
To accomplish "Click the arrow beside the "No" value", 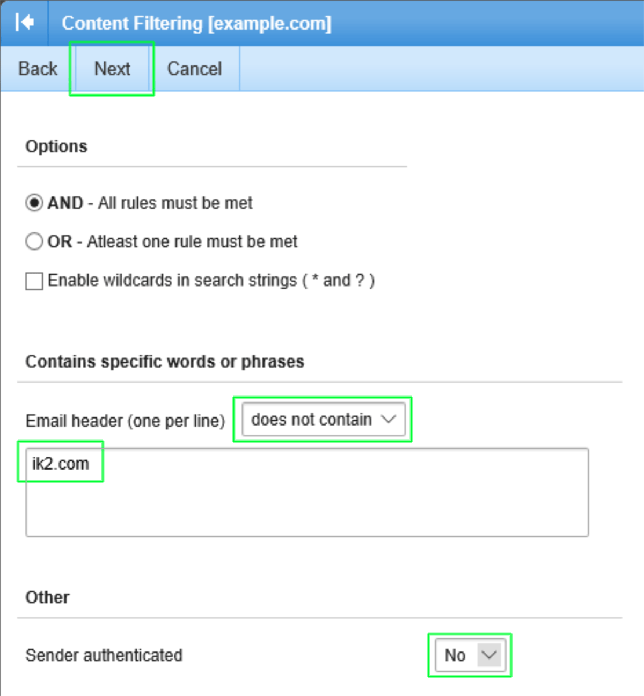I will (489, 655).
